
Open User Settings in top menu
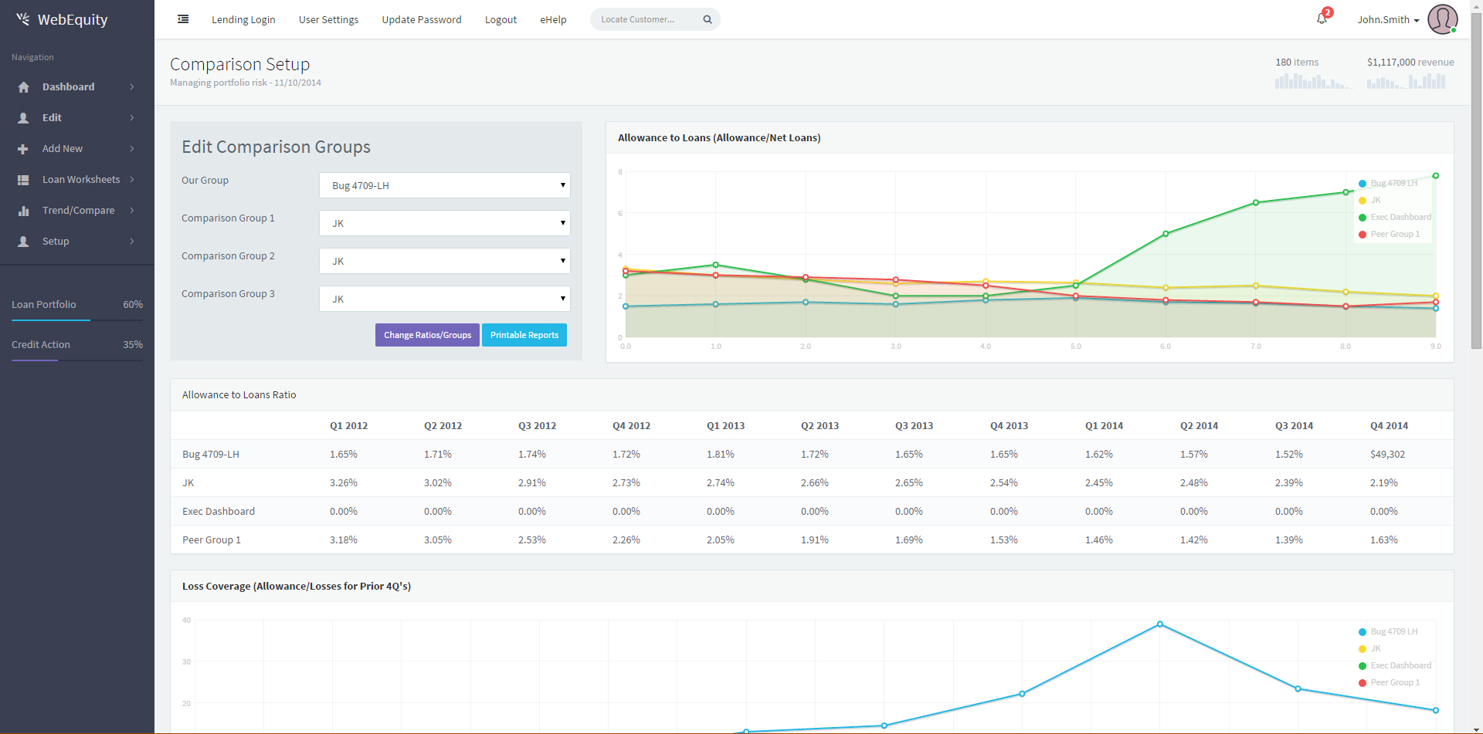(328, 20)
